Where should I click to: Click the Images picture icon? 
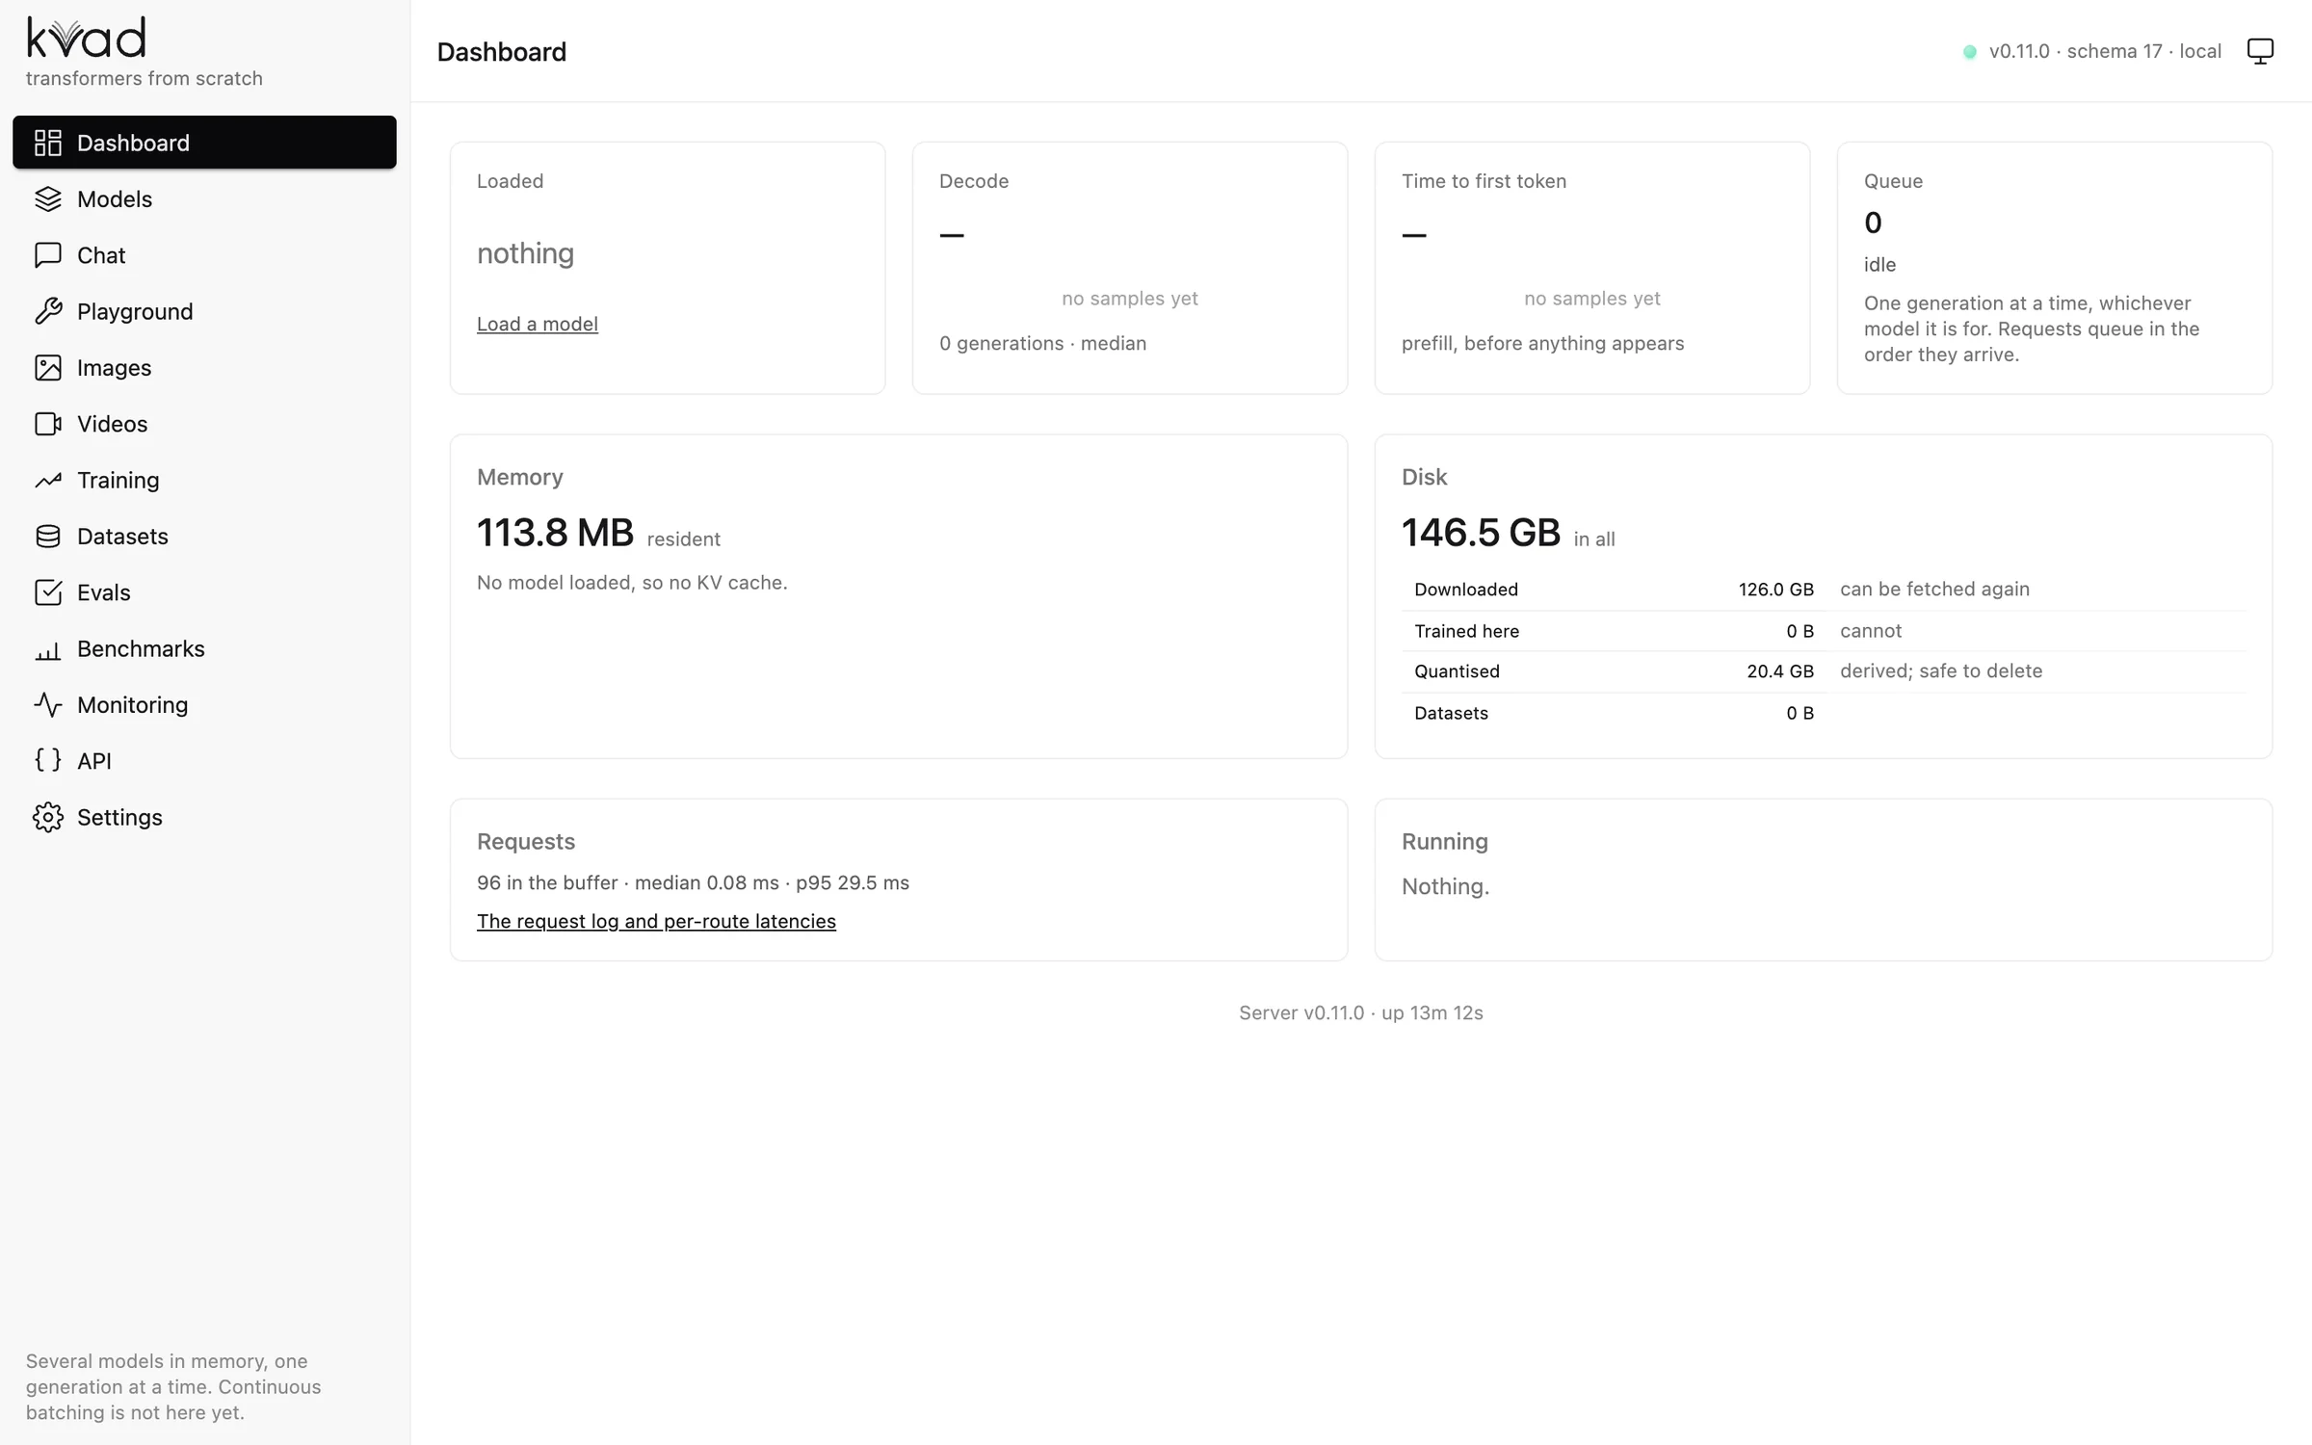point(47,367)
